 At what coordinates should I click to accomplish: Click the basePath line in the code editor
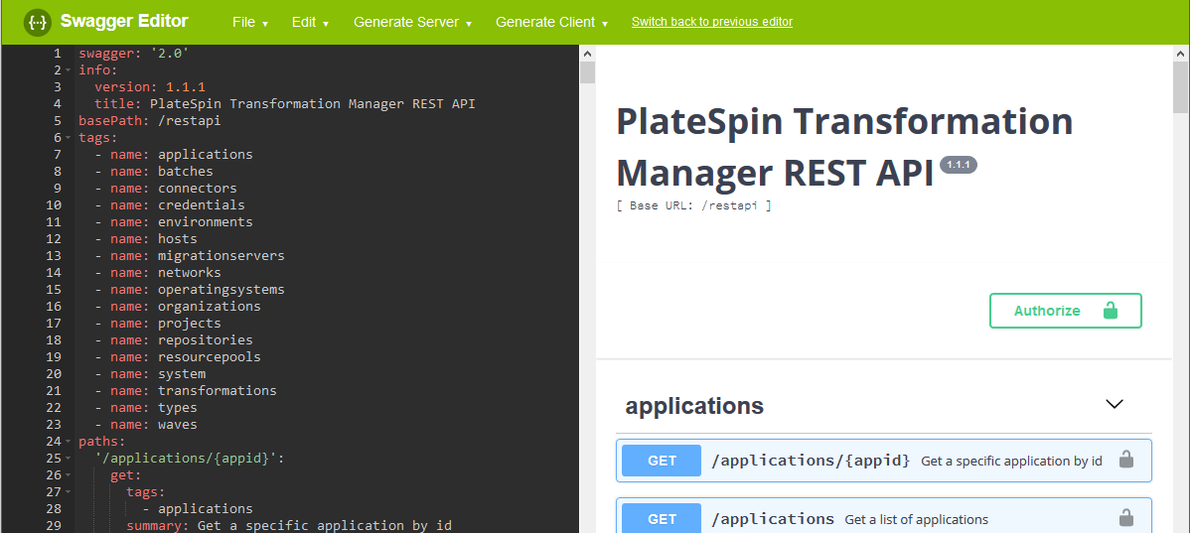pyautogui.click(x=149, y=121)
